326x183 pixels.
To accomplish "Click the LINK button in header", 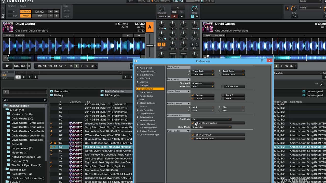I will (x=131, y=1).
